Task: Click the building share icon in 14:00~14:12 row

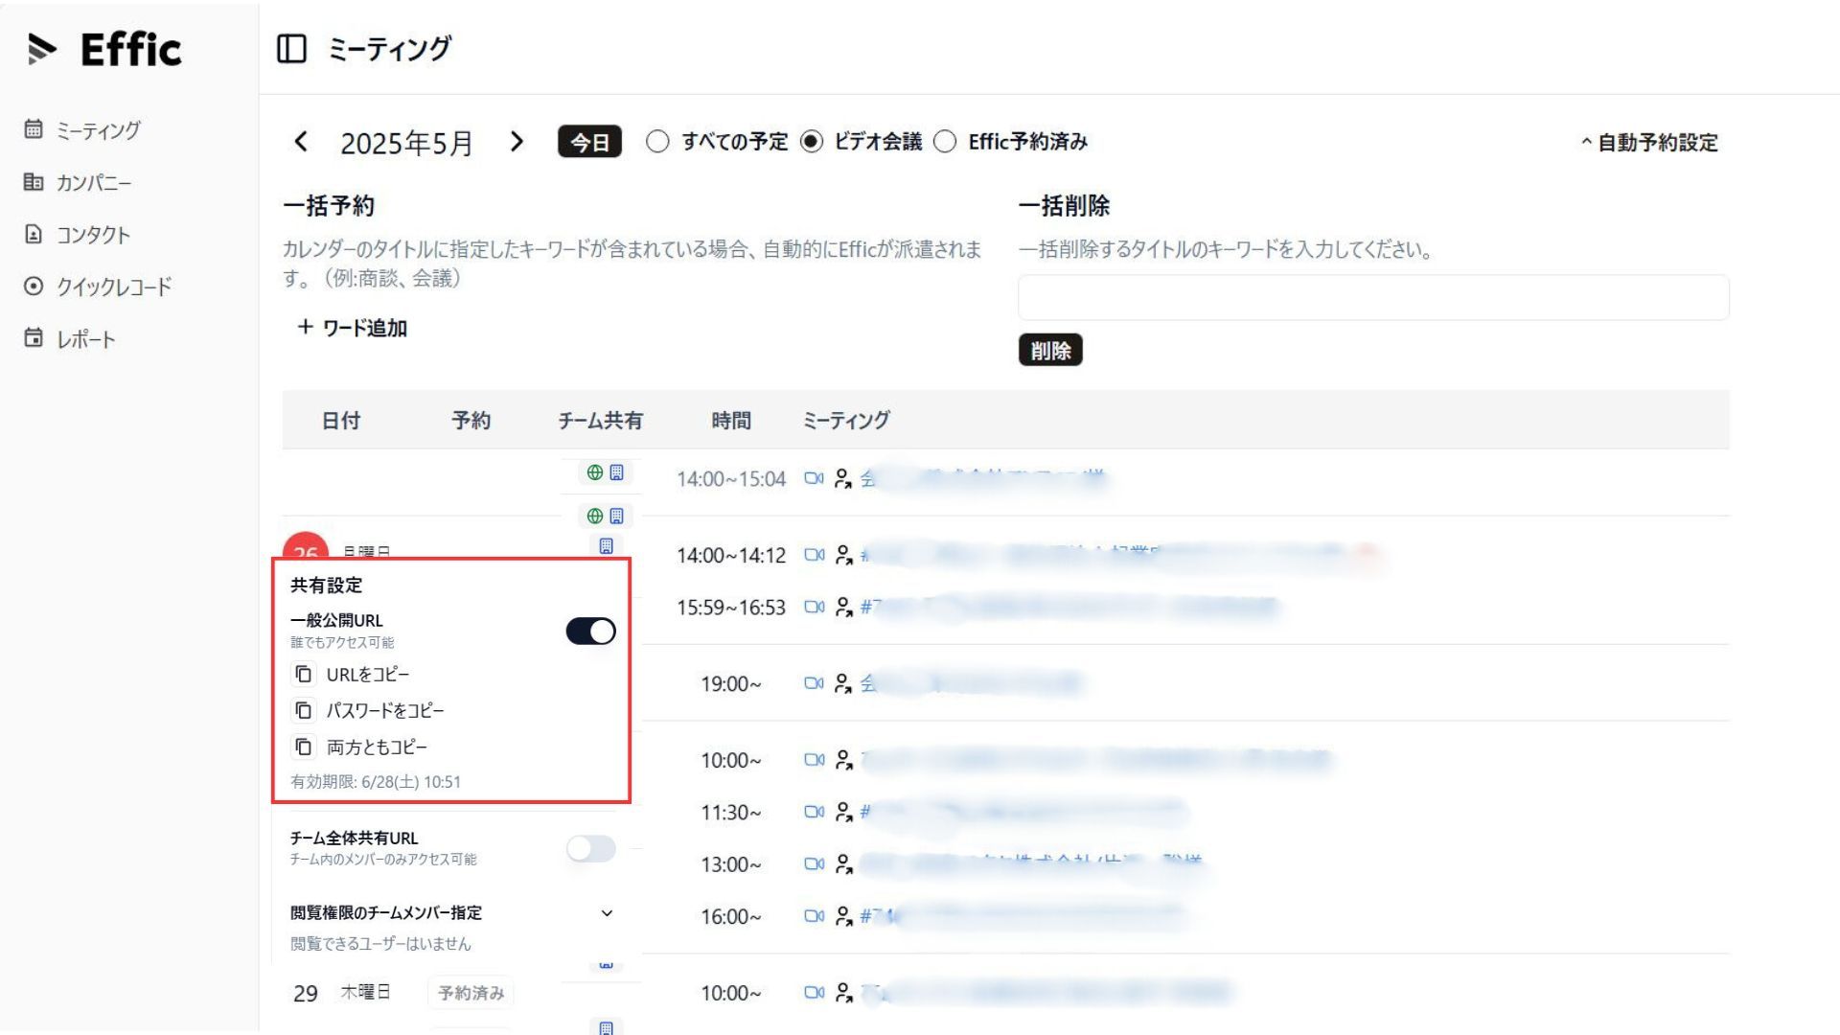Action: 606,546
